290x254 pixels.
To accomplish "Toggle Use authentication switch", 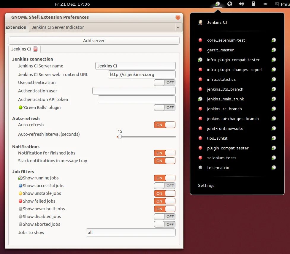I will coord(165,83).
